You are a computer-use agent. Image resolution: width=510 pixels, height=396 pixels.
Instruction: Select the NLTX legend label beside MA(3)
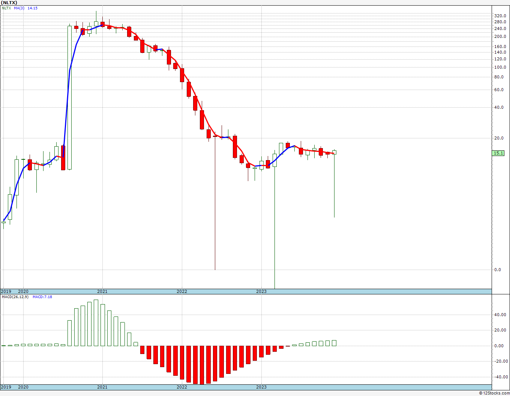(x=6, y=8)
